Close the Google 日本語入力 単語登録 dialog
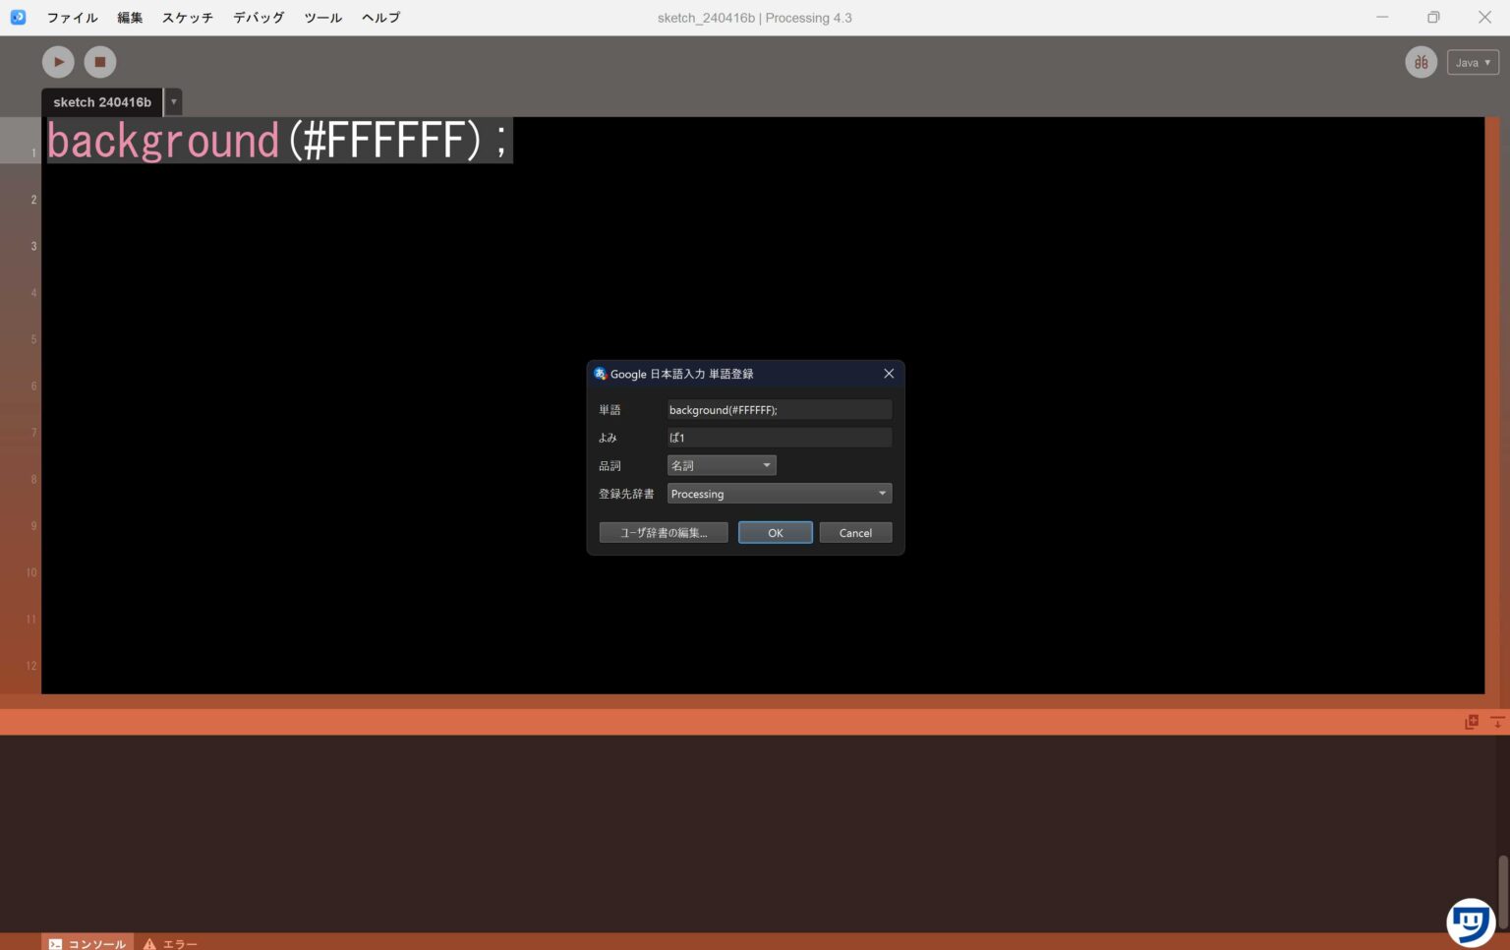 point(889,374)
